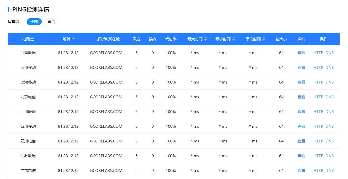
Task: Run HTTP check for 北京电信
Action: pos(318,97)
